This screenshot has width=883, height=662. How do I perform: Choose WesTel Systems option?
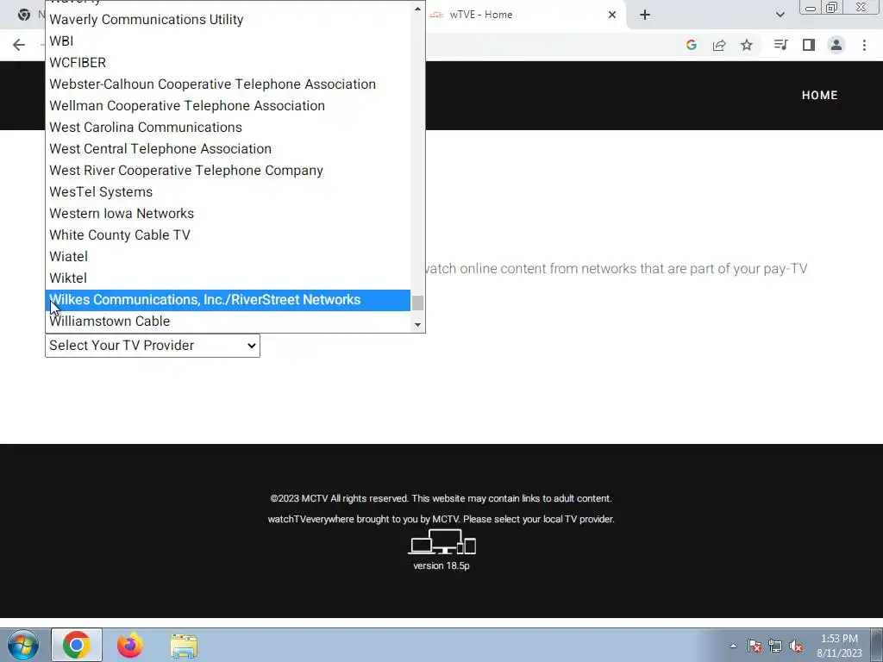click(x=228, y=192)
